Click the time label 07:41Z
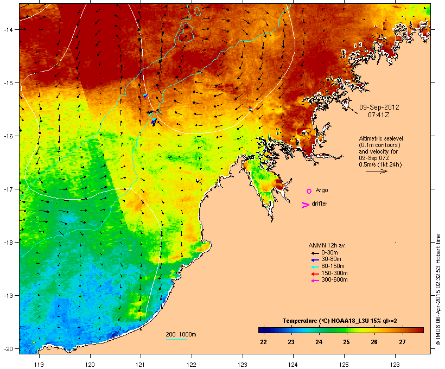This screenshot has width=445, height=369. tap(379, 115)
